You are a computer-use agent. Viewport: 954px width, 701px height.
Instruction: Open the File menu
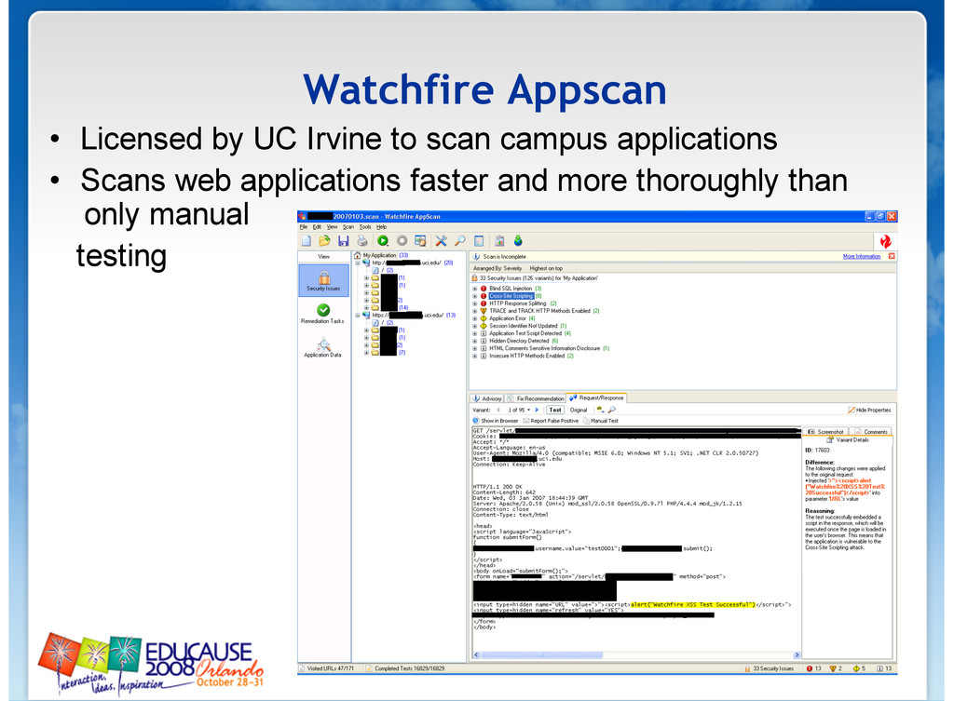pos(304,227)
